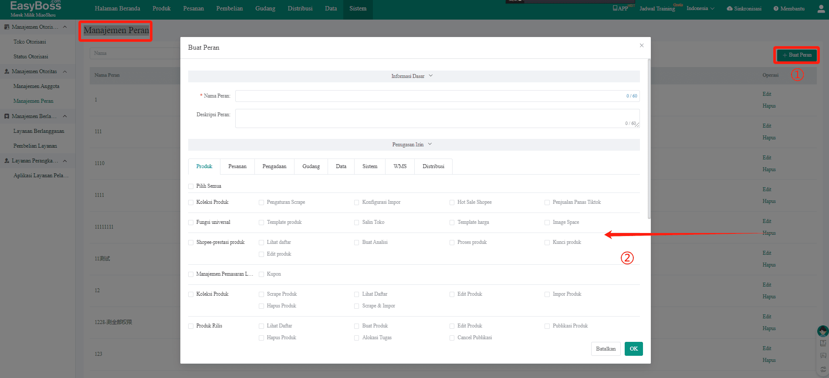Check the Proses produk checkbox
The width and height of the screenshot is (829, 378).
(x=452, y=243)
